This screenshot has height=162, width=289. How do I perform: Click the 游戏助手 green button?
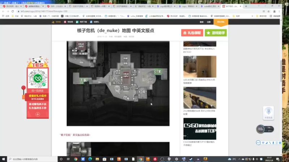(x=216, y=33)
